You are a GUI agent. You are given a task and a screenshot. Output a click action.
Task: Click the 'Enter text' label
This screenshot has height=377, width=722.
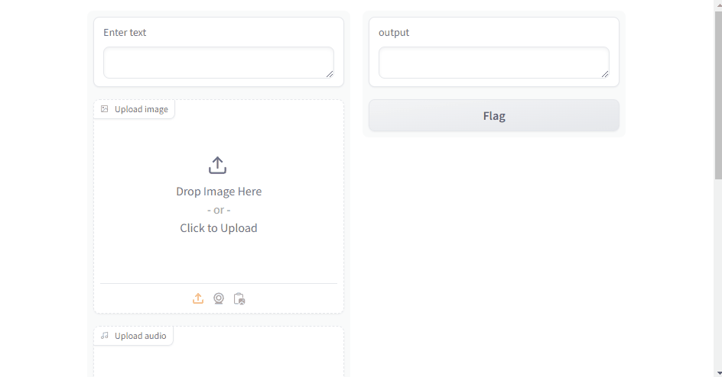(x=125, y=32)
